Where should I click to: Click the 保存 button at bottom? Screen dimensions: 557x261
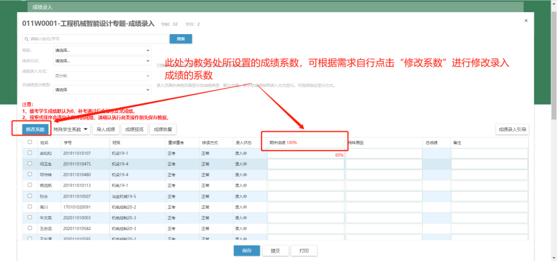click(x=247, y=251)
